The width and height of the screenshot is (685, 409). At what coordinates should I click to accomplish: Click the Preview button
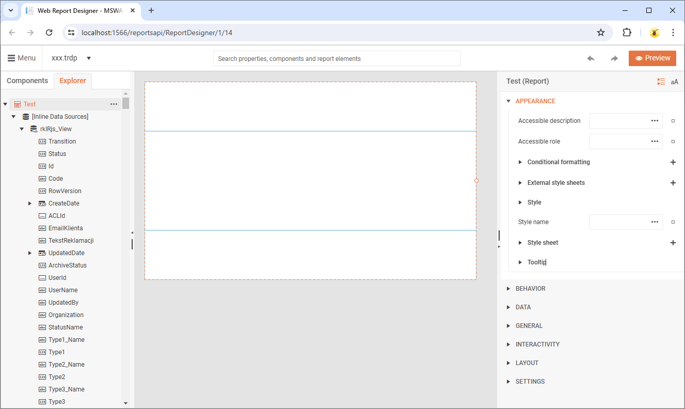pyautogui.click(x=652, y=58)
